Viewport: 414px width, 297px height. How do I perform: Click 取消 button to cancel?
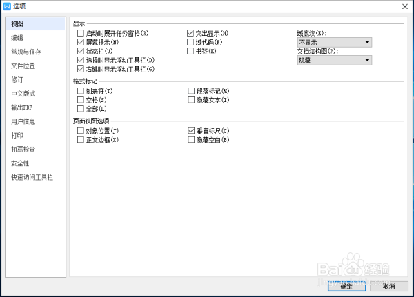389,286
